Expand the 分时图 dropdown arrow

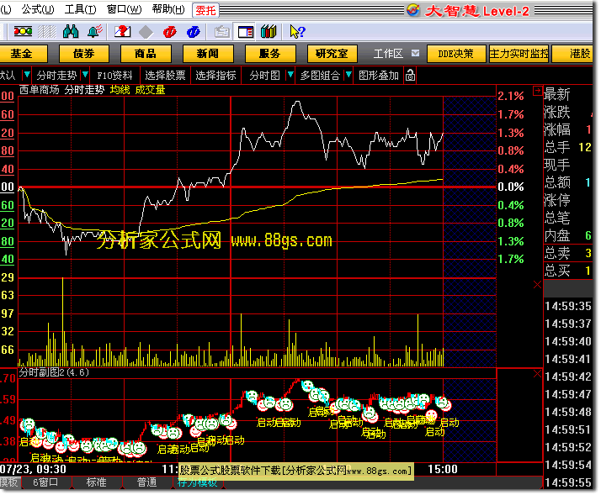(290, 75)
